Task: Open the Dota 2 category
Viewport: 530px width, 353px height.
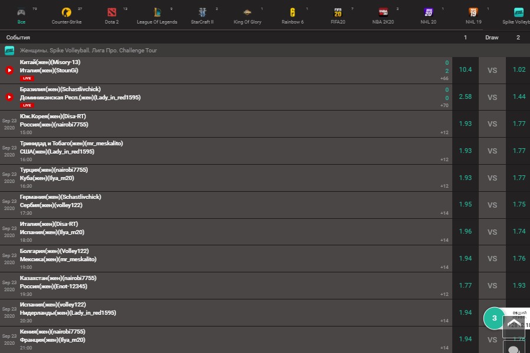Action: [112, 13]
